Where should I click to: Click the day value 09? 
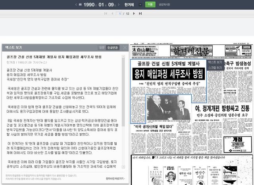pos(111,5)
